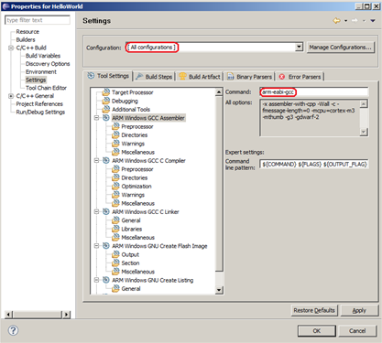Click the Binary Parsers tab icon
This screenshot has width=382, height=343.
coord(231,77)
